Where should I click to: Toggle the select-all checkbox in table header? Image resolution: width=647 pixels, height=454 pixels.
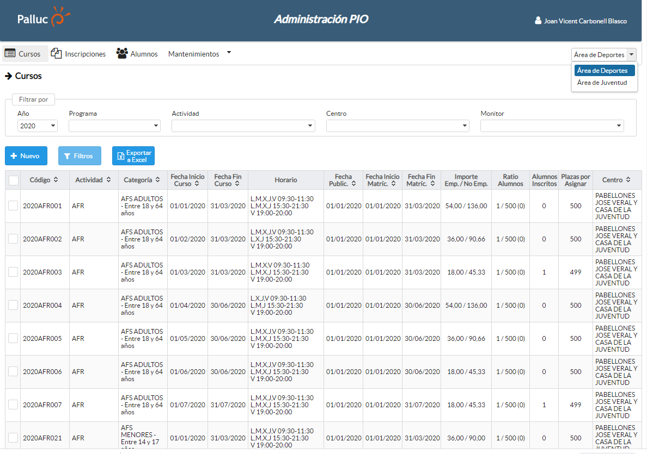[14, 181]
